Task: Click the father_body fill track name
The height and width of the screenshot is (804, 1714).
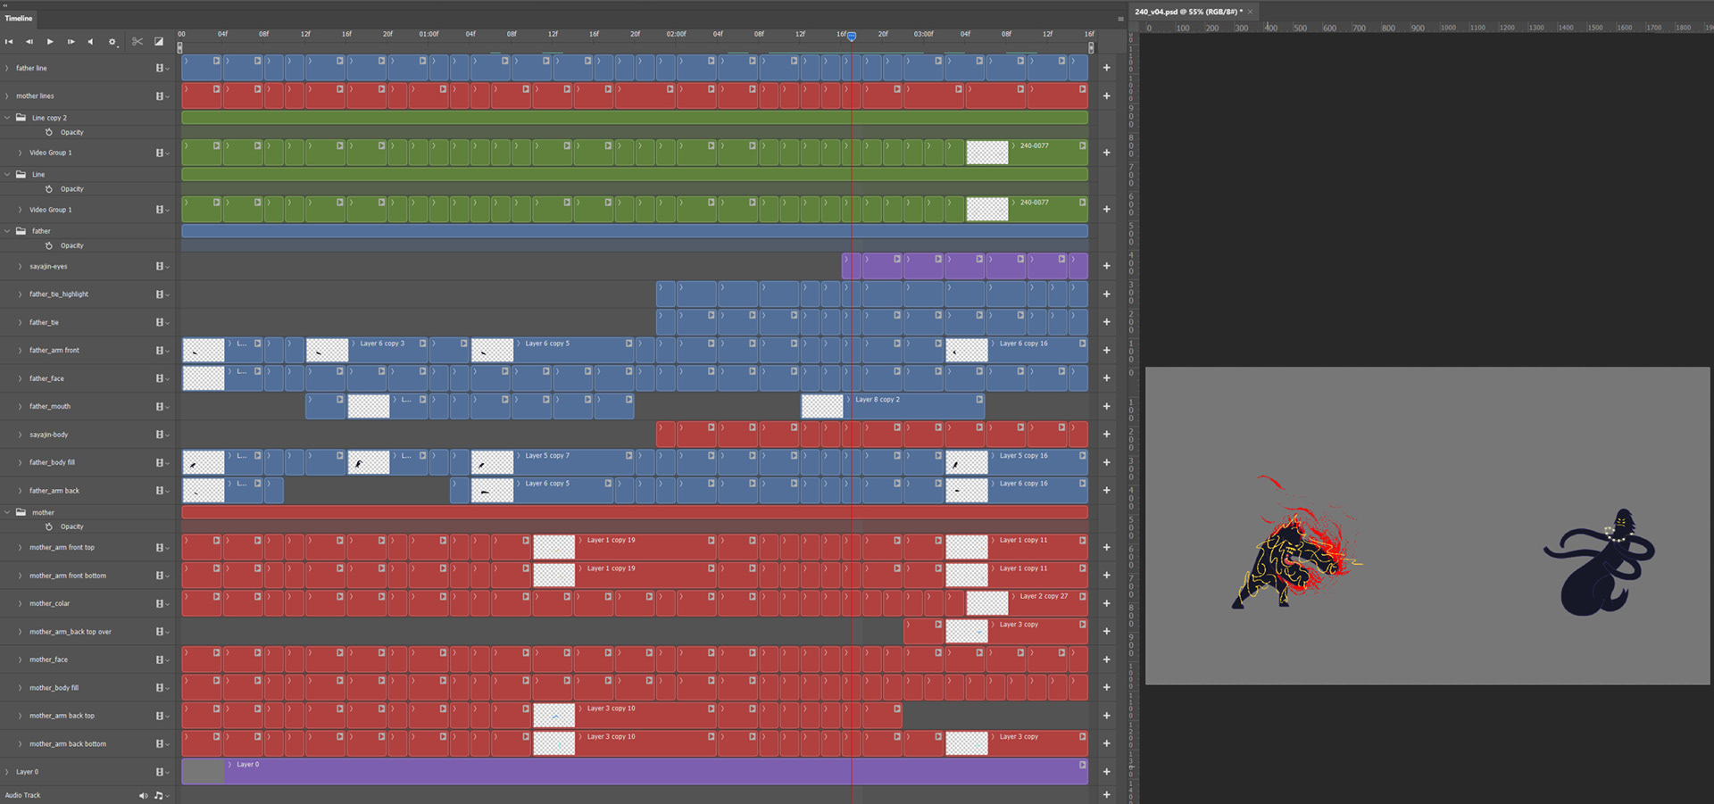Action: pyautogui.click(x=52, y=462)
